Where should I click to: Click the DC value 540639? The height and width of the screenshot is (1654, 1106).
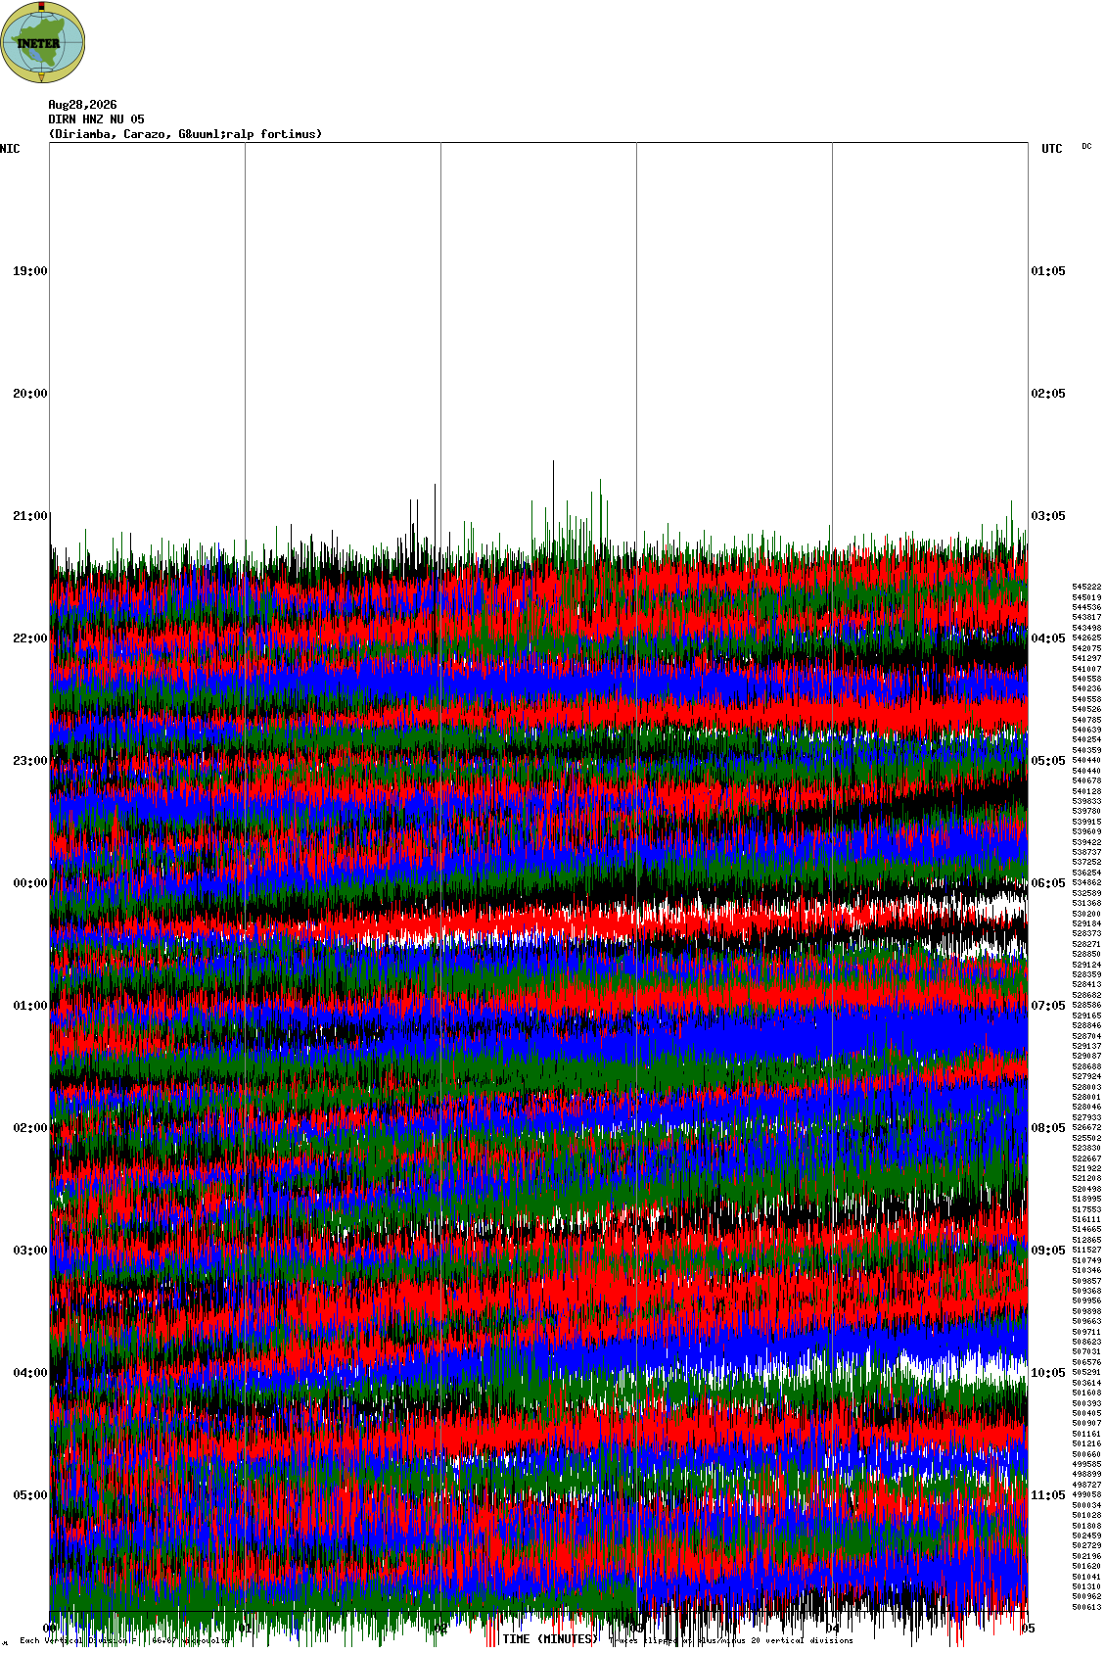pos(1086,731)
